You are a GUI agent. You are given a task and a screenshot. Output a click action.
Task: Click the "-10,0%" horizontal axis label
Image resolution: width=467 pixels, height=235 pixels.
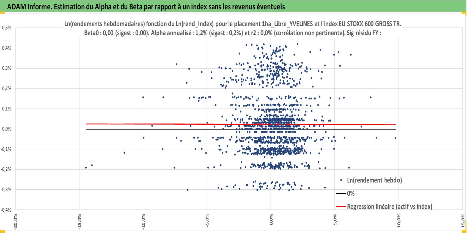tap(143, 221)
